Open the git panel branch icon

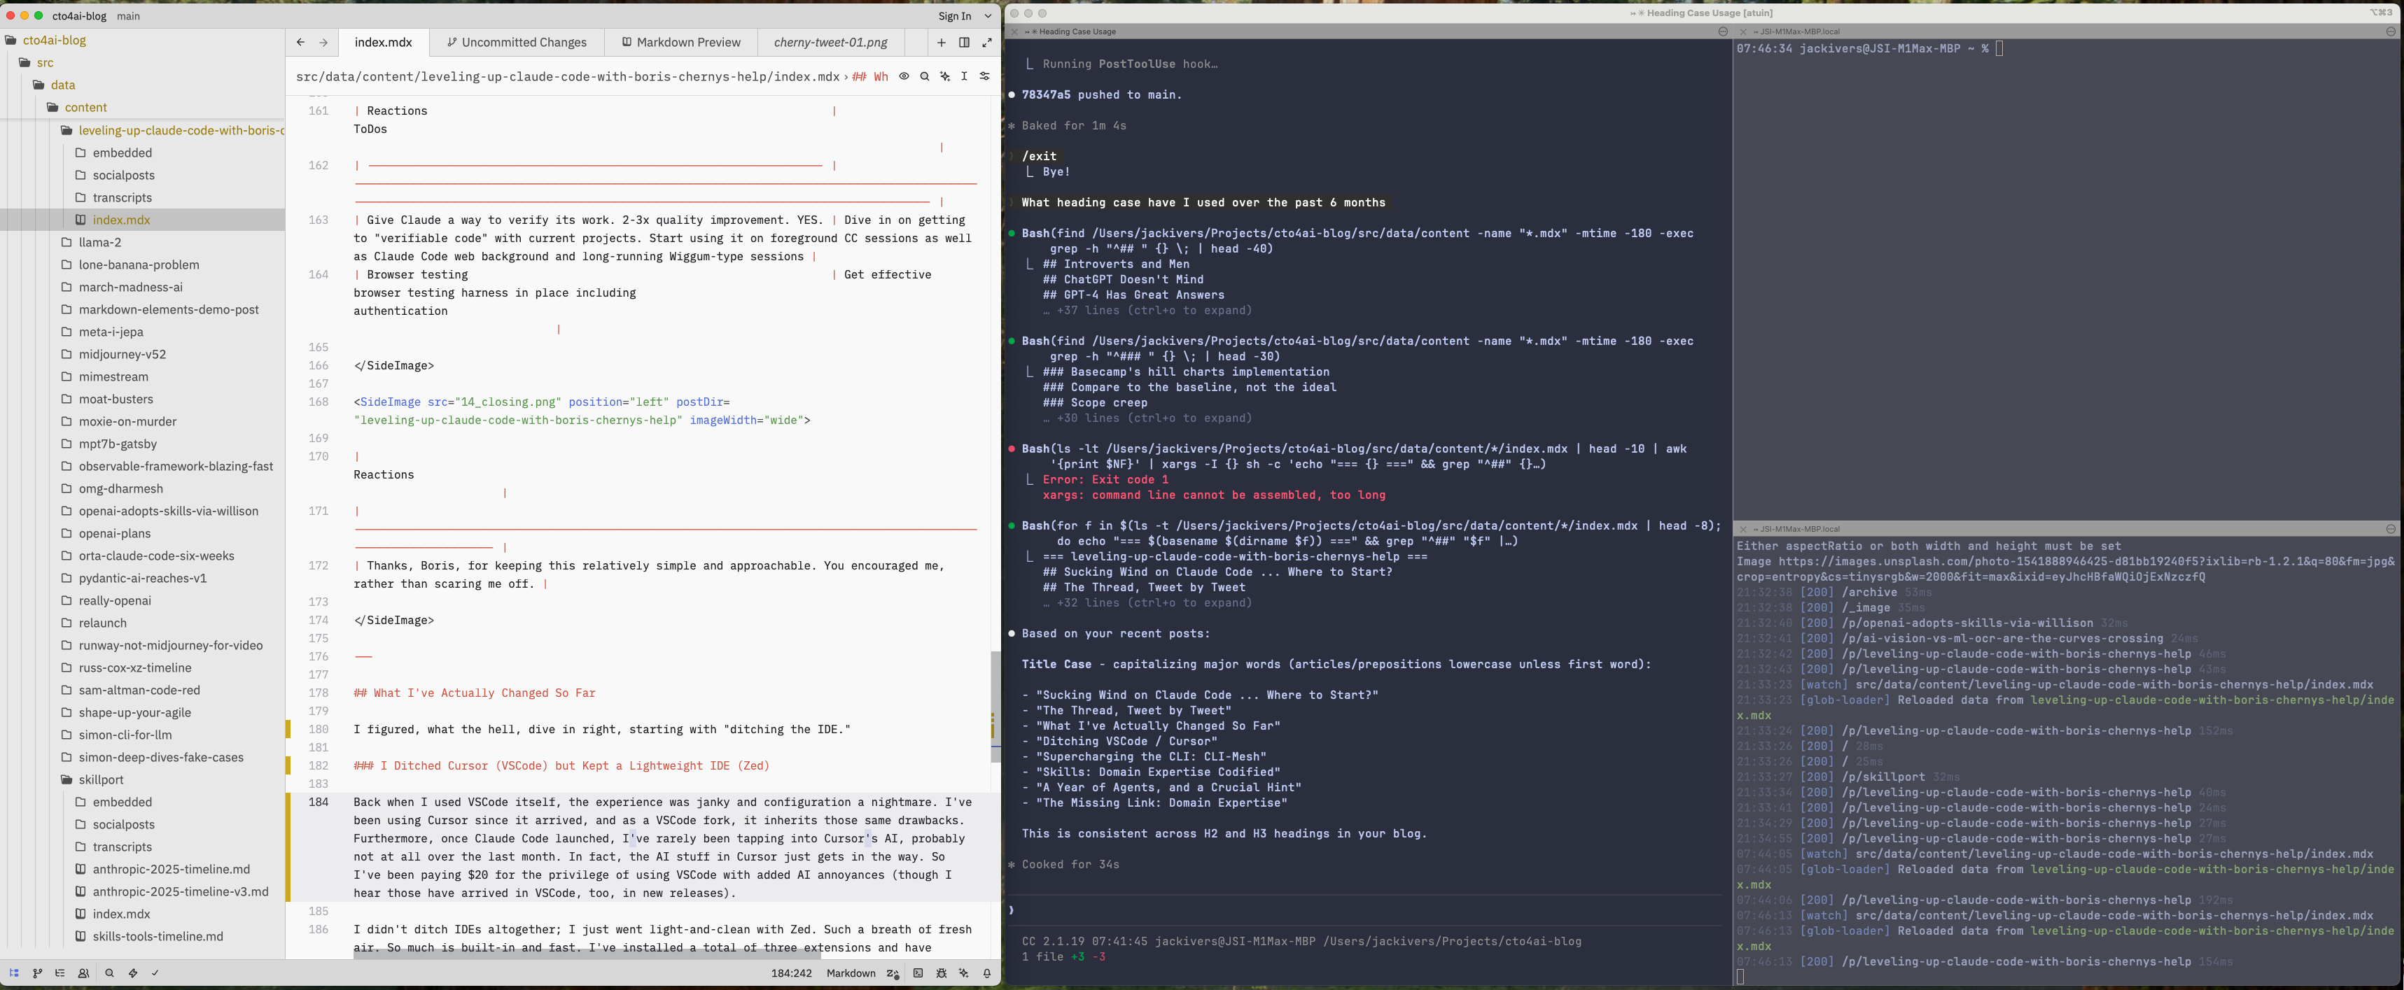click(37, 973)
